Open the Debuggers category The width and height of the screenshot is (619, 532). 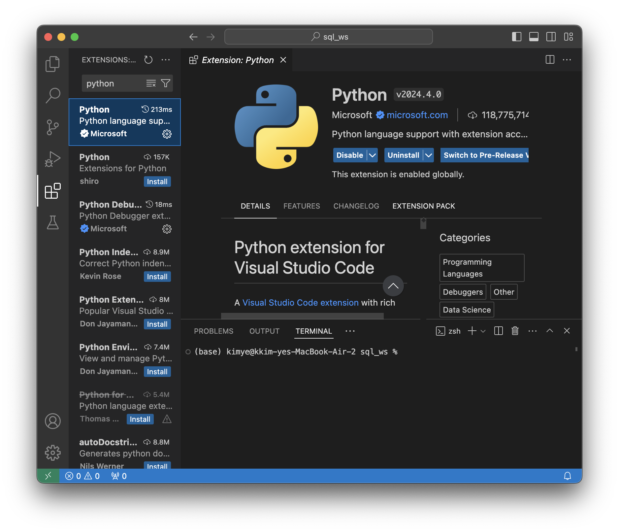[463, 292]
